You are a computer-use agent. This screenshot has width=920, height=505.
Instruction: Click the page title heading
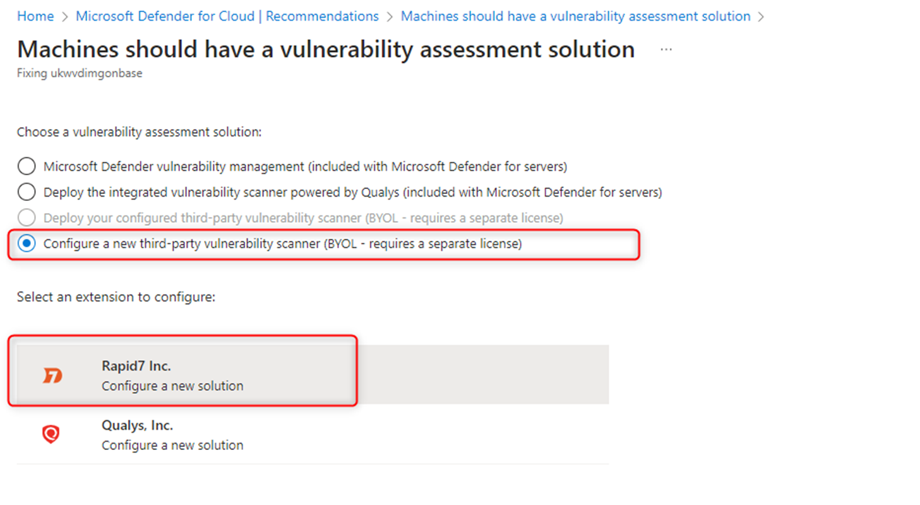[x=325, y=49]
